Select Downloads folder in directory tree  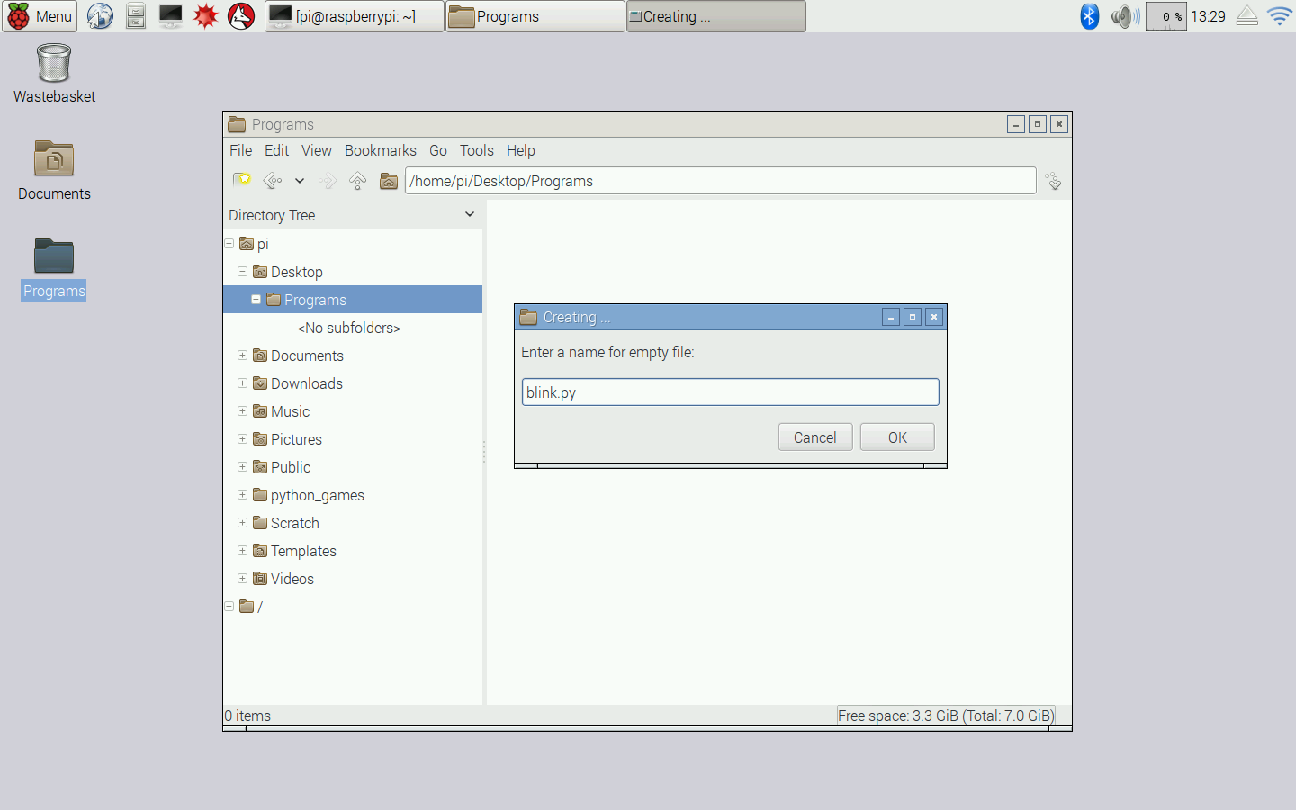coord(298,383)
